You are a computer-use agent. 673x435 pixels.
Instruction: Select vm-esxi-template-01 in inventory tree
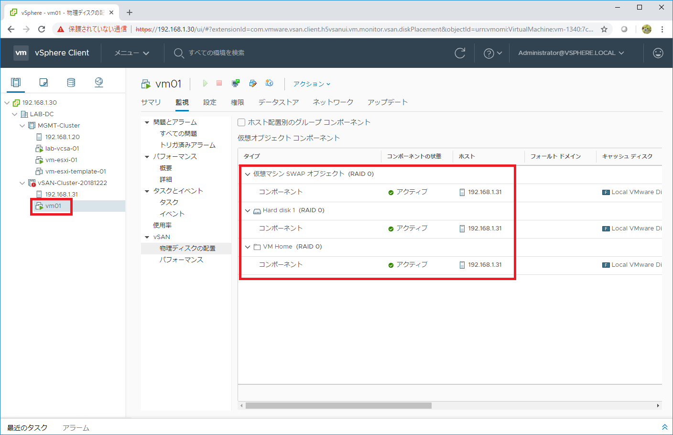(76, 172)
